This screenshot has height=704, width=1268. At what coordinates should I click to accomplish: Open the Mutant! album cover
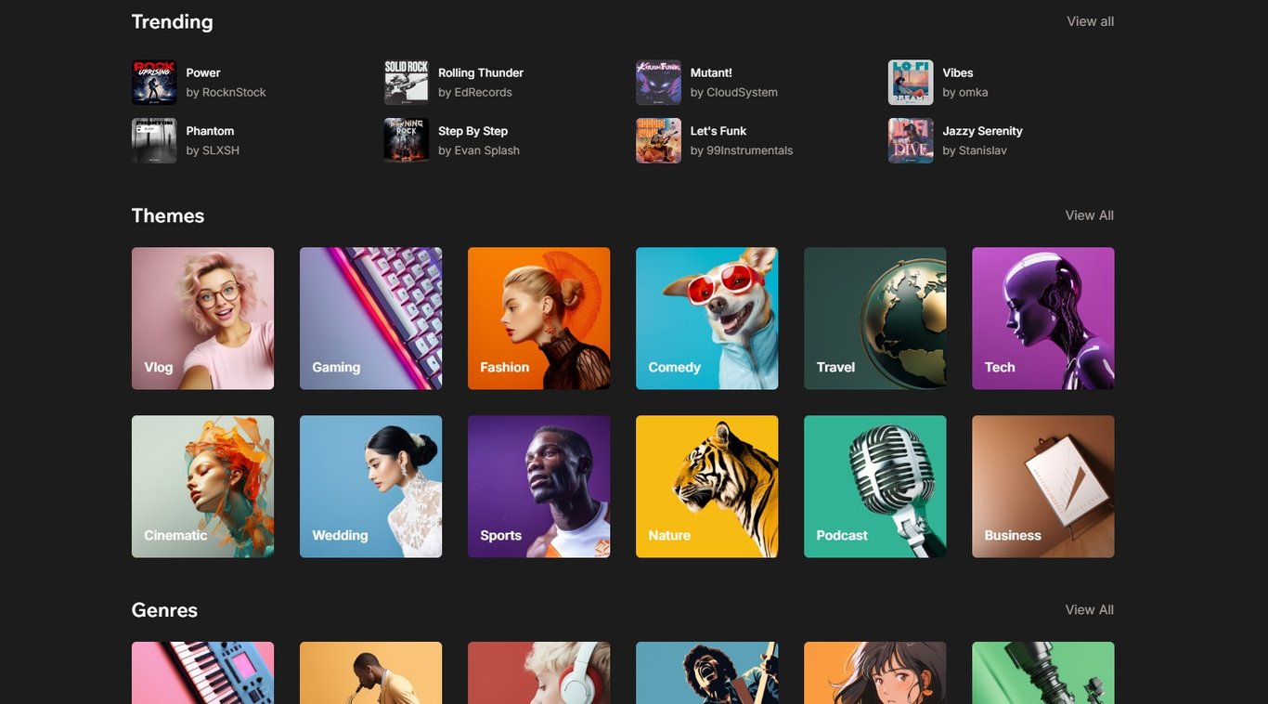point(658,83)
